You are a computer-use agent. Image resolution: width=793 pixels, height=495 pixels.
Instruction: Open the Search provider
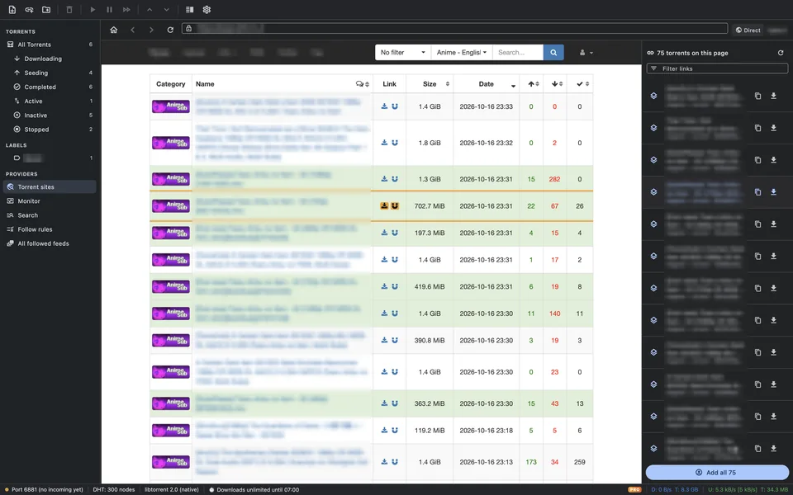(50, 215)
